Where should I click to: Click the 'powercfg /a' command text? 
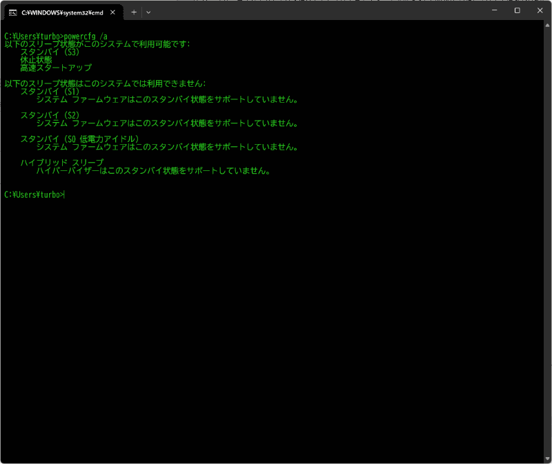(x=86, y=37)
